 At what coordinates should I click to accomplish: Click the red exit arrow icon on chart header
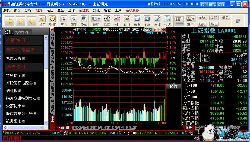[x=164, y=30]
